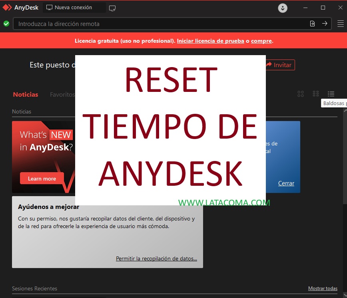Viewport: 347px width, 298px height.
Task: Switch to large tiles view
Action: 301,94
